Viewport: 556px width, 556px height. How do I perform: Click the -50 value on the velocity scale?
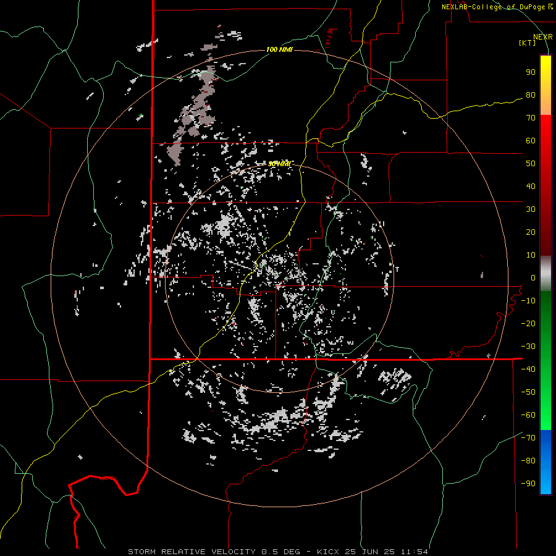point(528,392)
